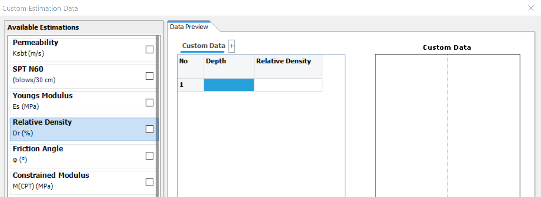Click the empty Relative Density cell in row 1
The width and height of the screenshot is (541, 197).
click(288, 85)
